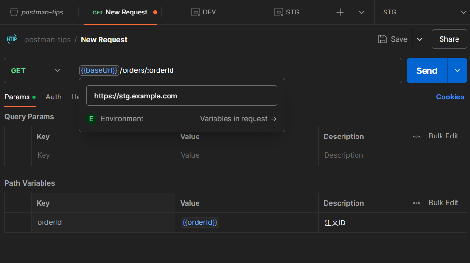Expand the STG environment selector
This screenshot has width=470, height=263.
[463, 12]
